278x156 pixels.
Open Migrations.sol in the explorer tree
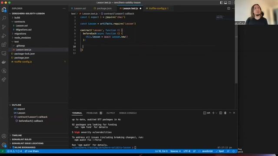point(23,30)
